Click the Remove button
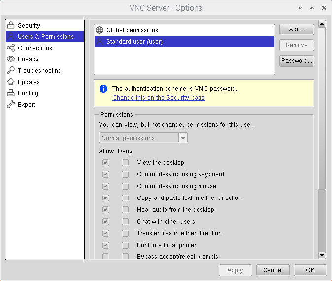Image resolution: width=332 pixels, height=281 pixels. pyautogui.click(x=297, y=45)
